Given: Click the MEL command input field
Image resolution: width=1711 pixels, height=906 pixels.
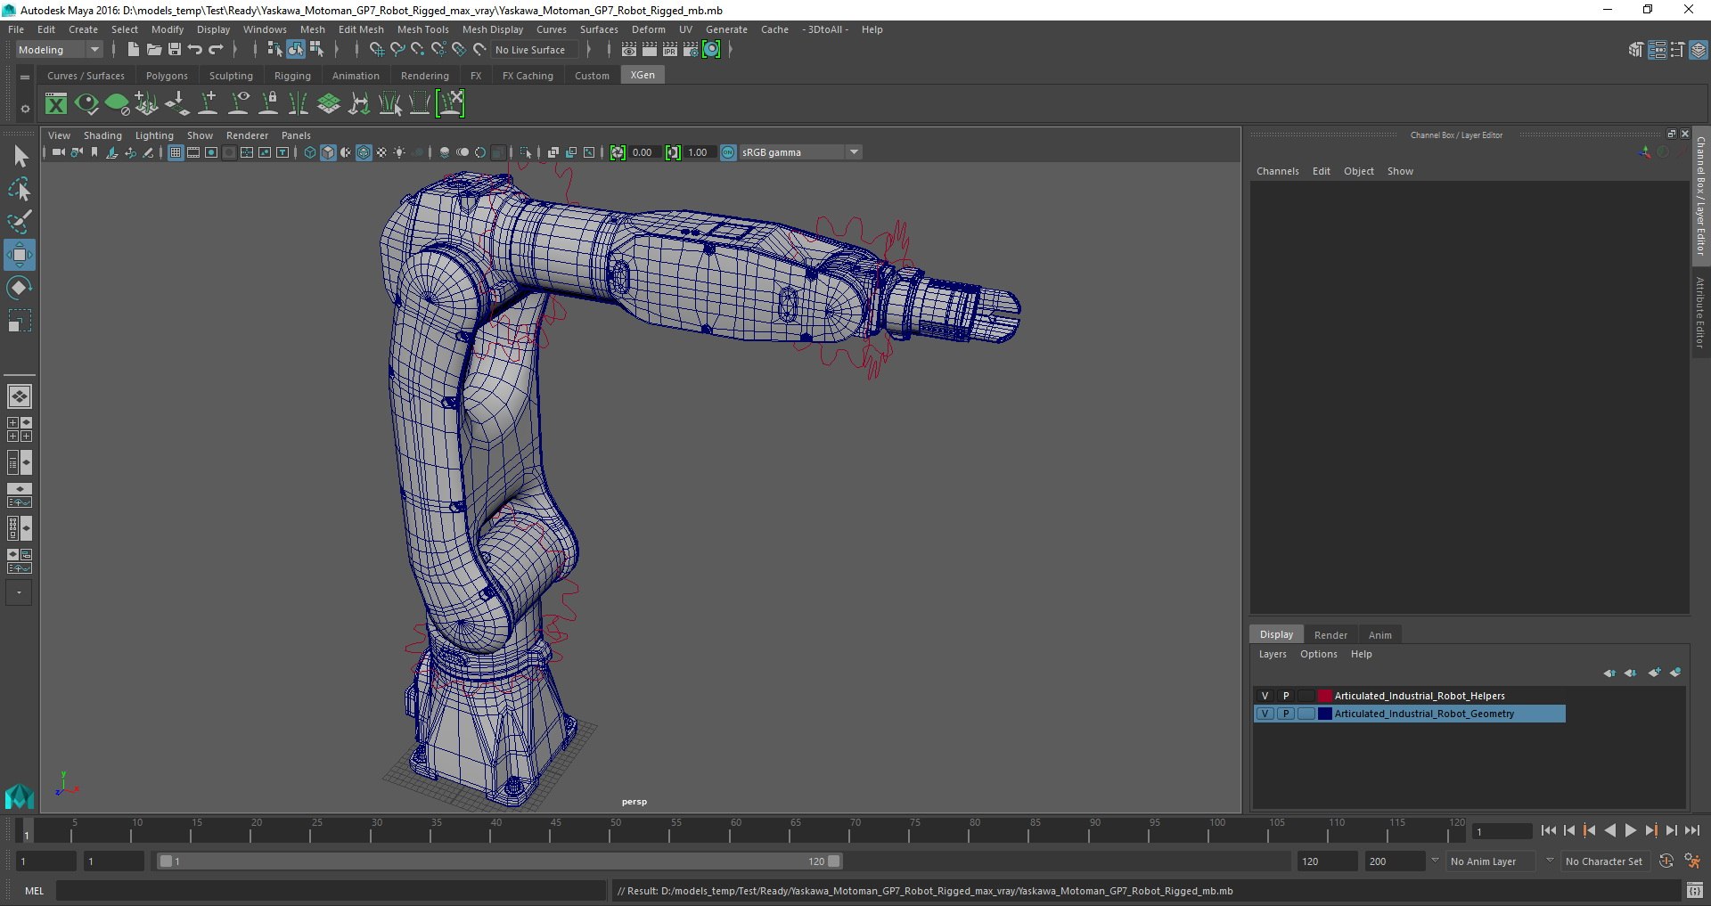Looking at the screenshot, I should click(x=331, y=890).
